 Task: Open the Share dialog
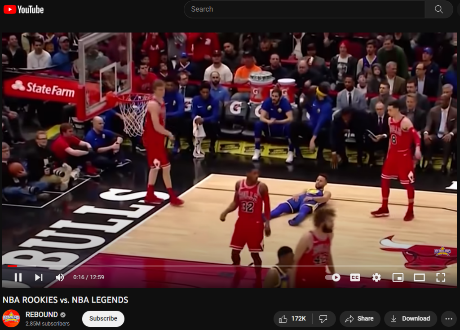click(360, 319)
